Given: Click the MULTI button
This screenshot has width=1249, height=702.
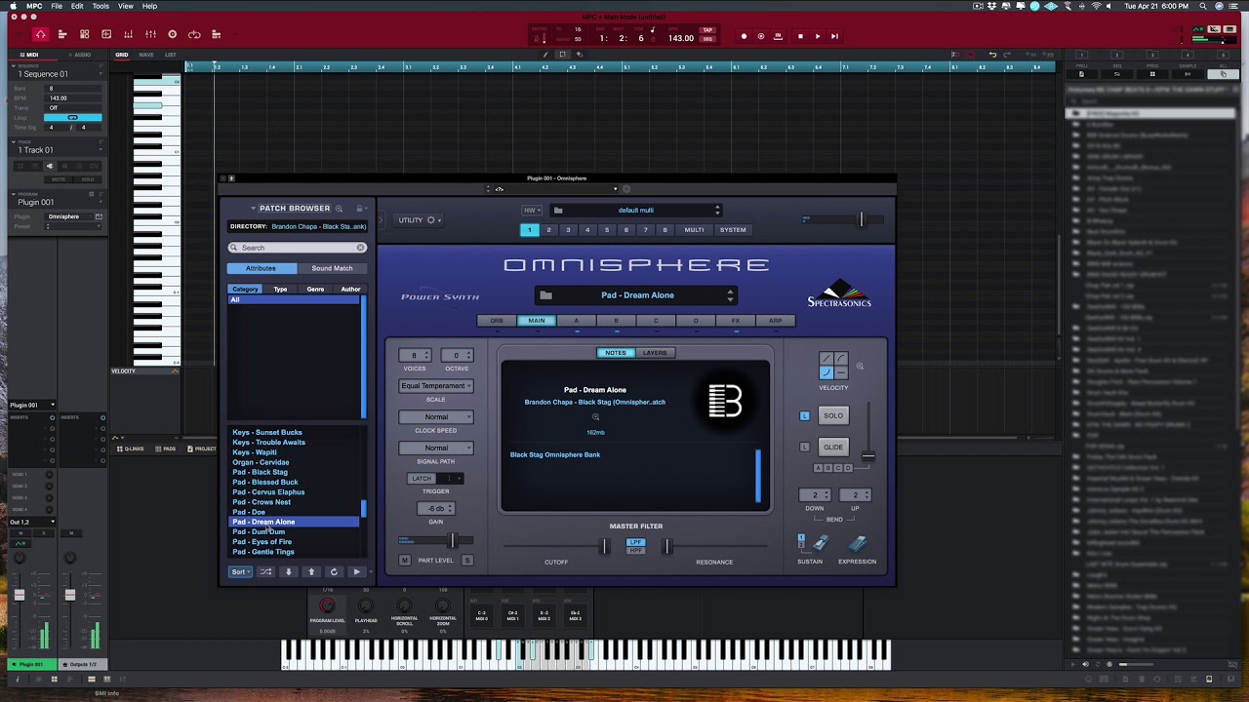Looking at the screenshot, I should coord(694,230).
